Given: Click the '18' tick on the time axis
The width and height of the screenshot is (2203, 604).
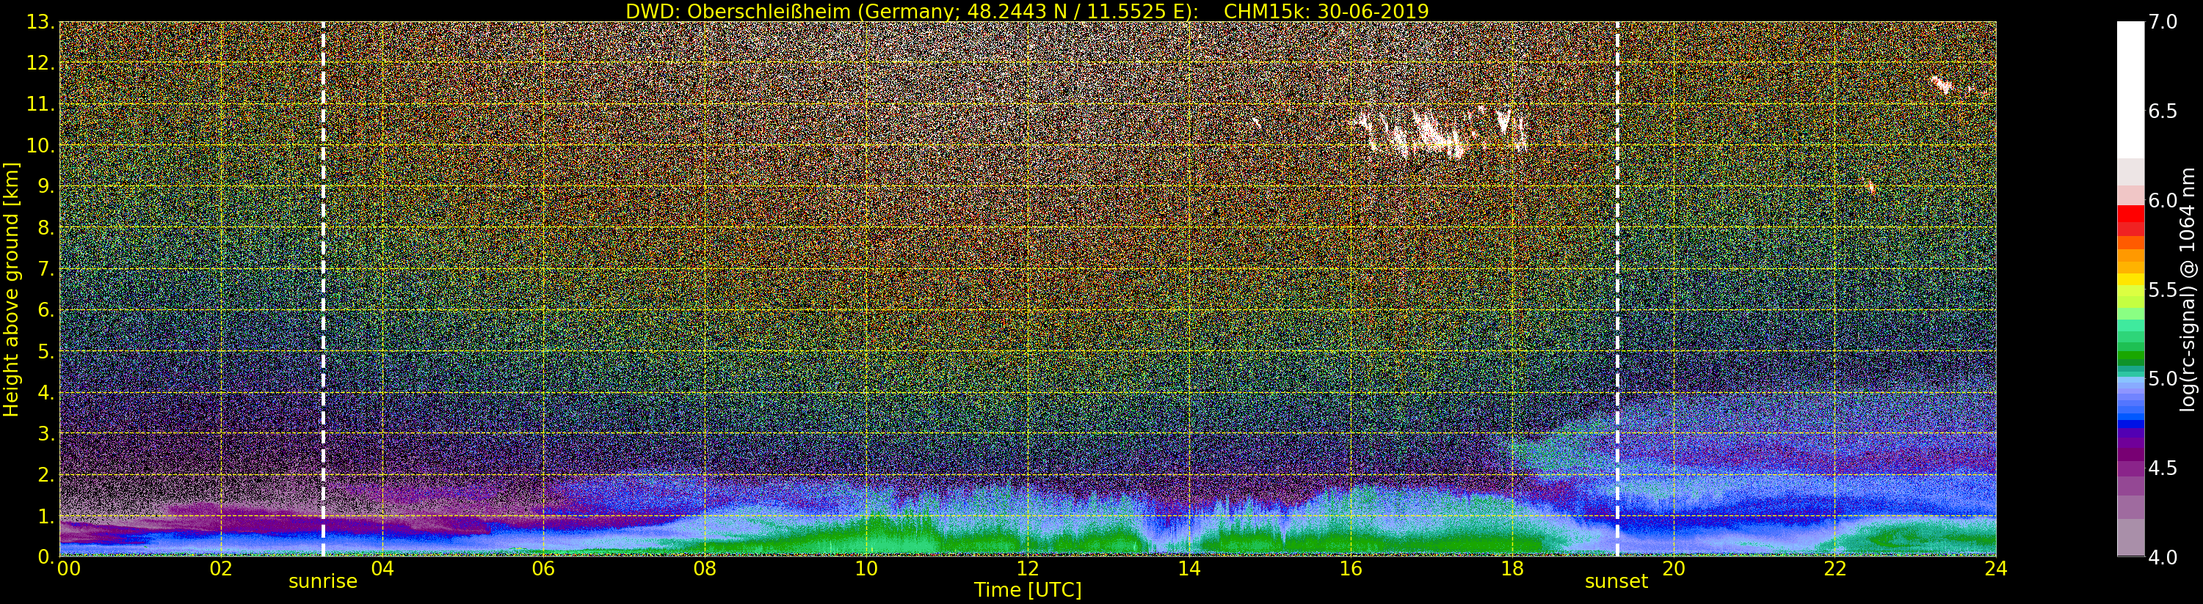Looking at the screenshot, I should [x=1512, y=568].
